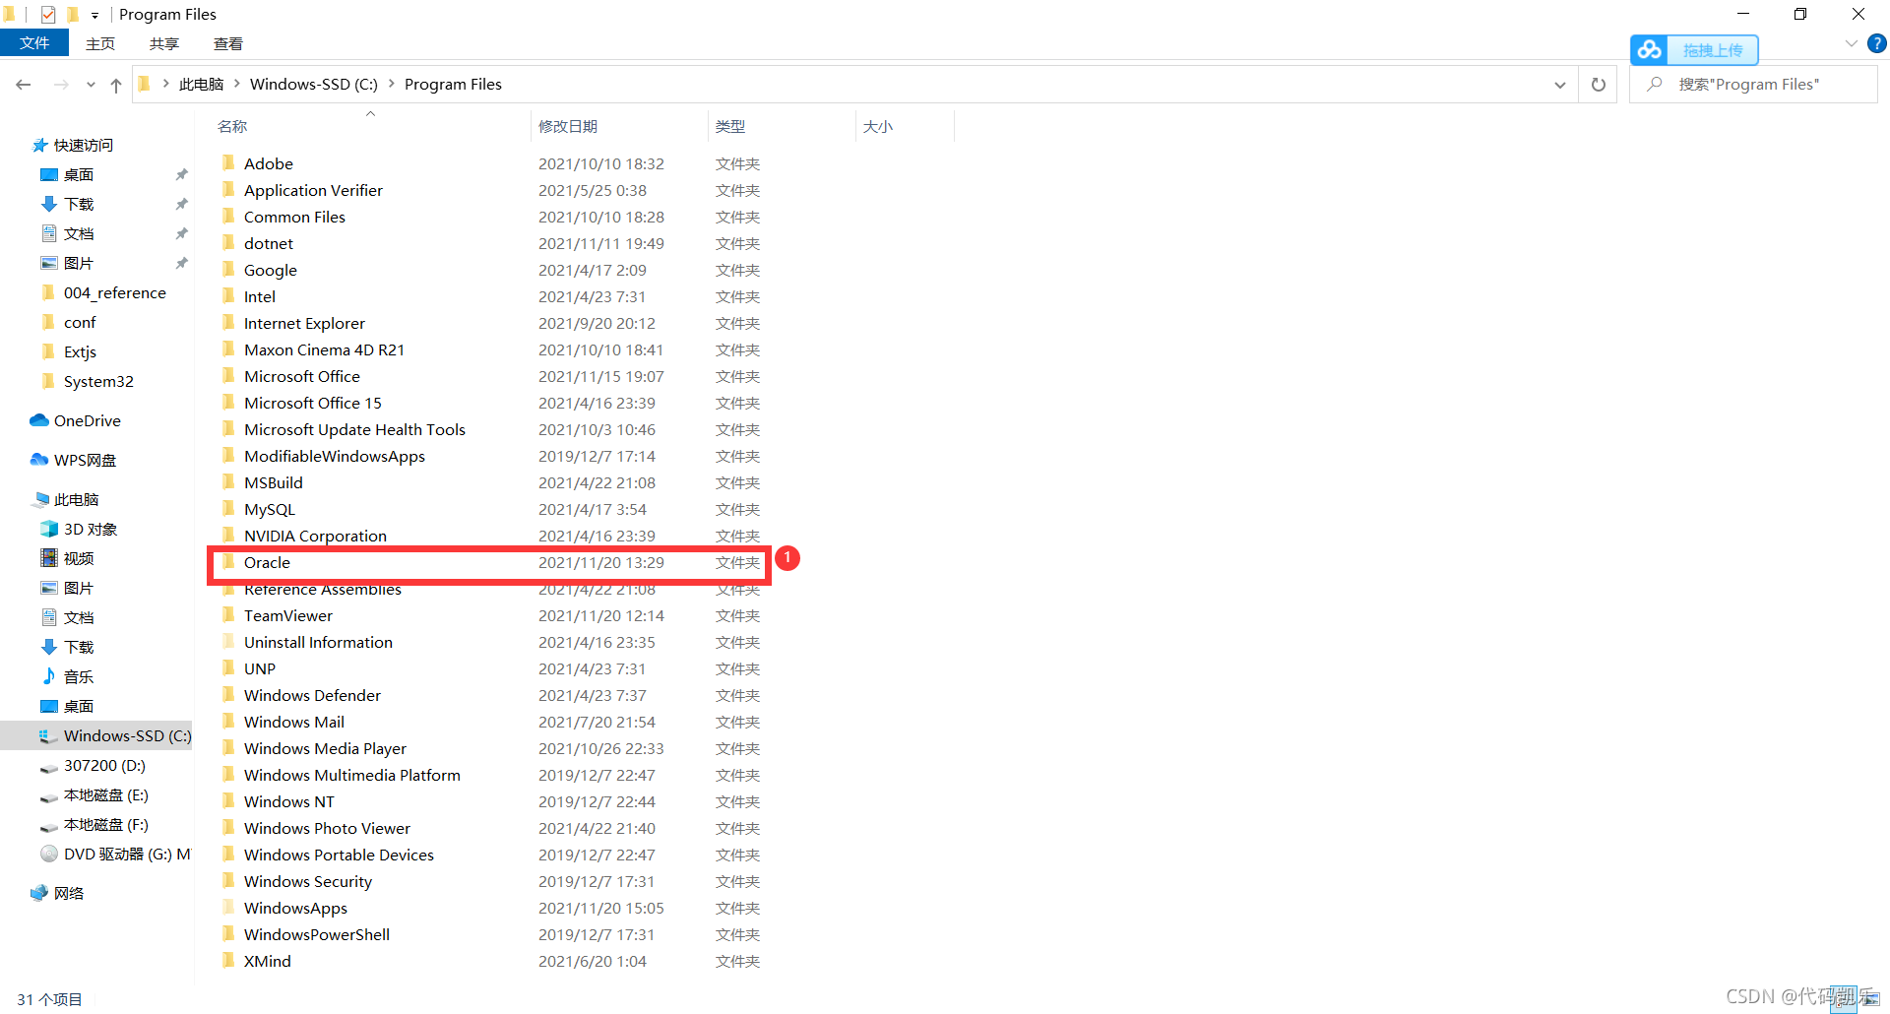Switch to the 共享 ribbon tab
Viewport: 1890px width, 1014px height.
164,43
